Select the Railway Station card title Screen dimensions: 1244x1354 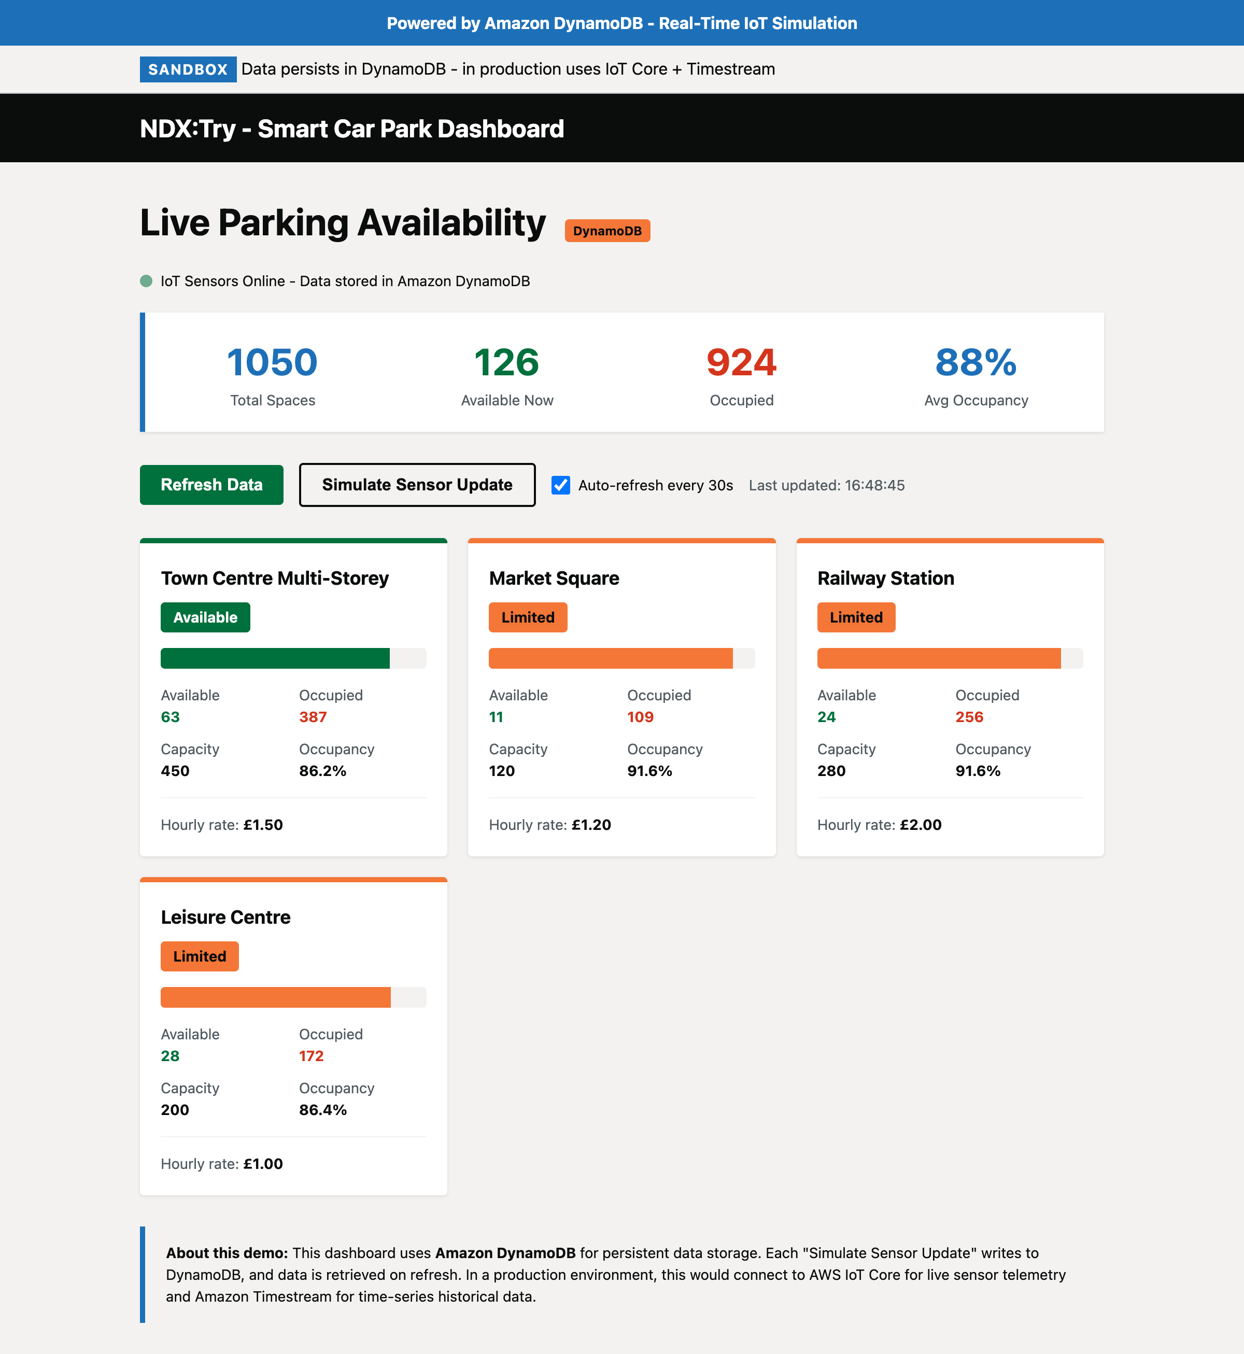tap(885, 577)
